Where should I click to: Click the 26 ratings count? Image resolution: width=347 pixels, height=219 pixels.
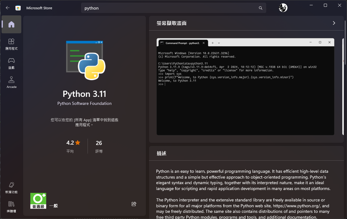[x=99, y=143]
